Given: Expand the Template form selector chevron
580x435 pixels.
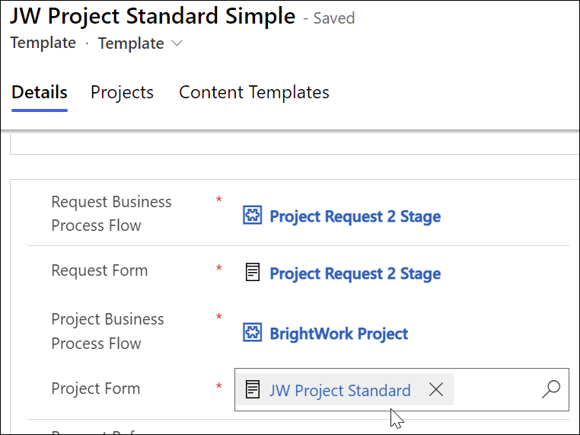Looking at the screenshot, I should pos(177,43).
